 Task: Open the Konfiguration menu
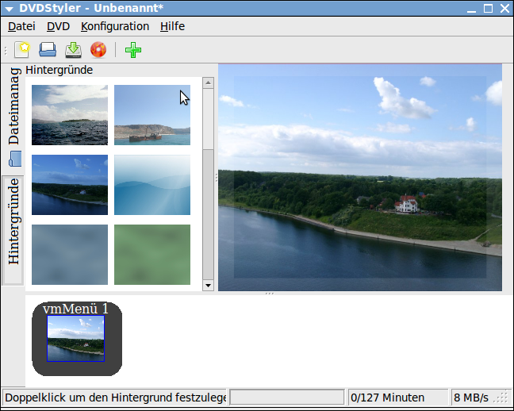[x=114, y=26]
